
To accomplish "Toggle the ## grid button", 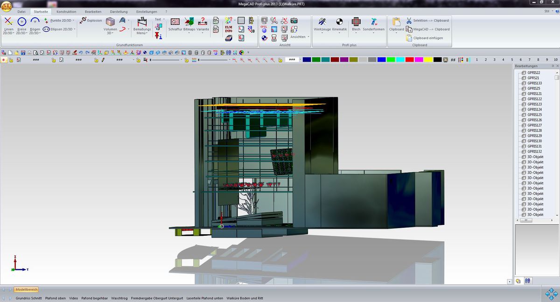I will tap(453, 60).
